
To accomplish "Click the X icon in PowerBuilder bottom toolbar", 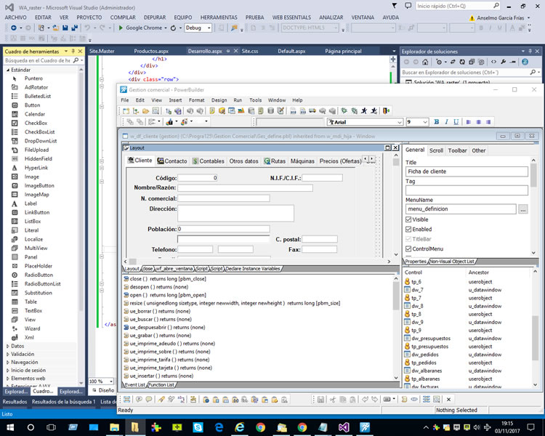I will 449,399.
